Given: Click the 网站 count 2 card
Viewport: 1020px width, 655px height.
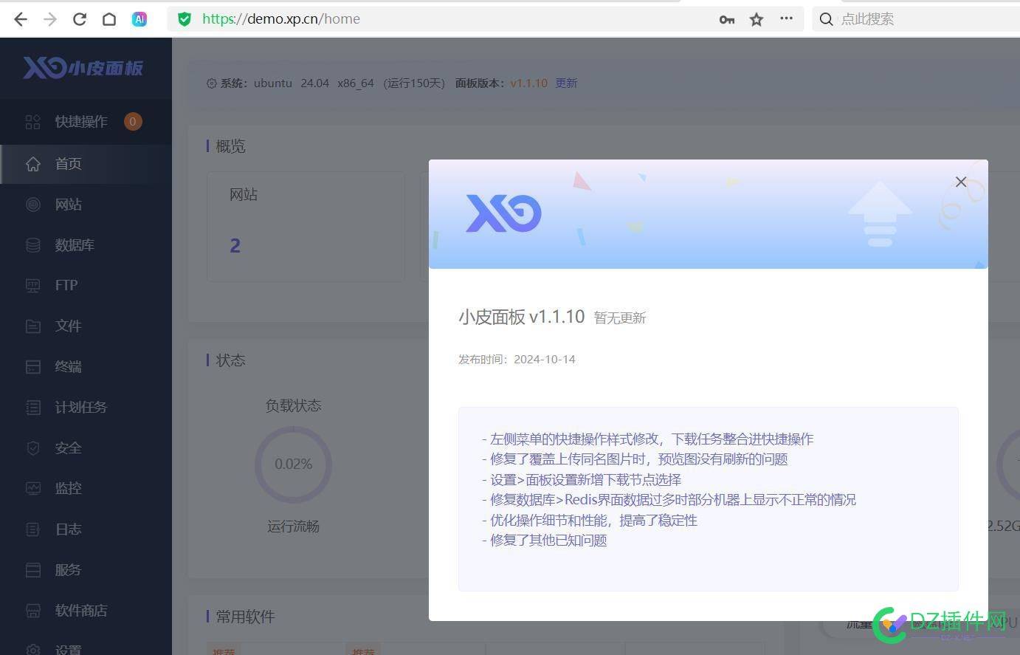Looking at the screenshot, I should coord(306,226).
